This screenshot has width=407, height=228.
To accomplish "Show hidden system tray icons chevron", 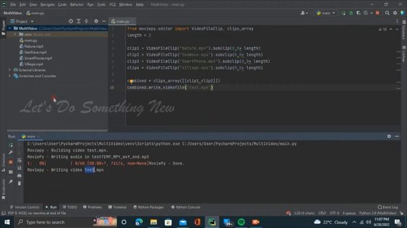I will click(354, 222).
